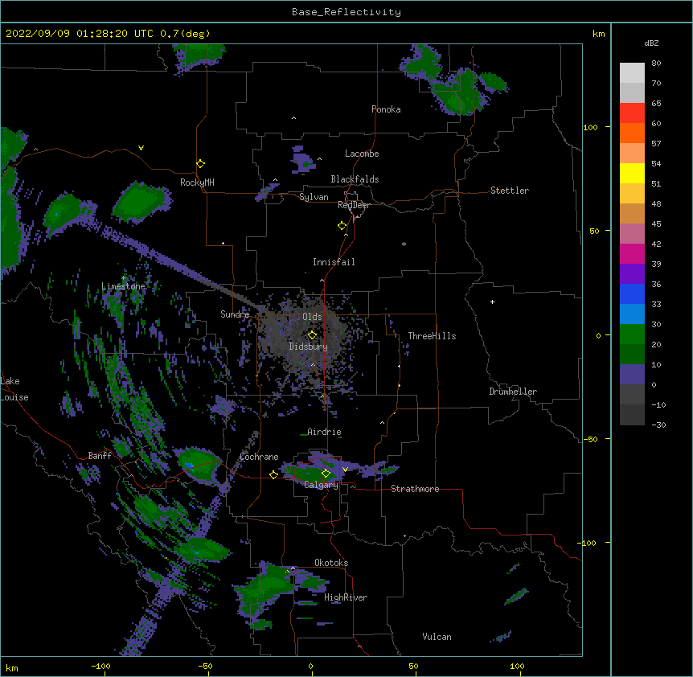Viewport: 693px width, 677px height.
Task: Click the Stettler label
Action: tap(510, 191)
